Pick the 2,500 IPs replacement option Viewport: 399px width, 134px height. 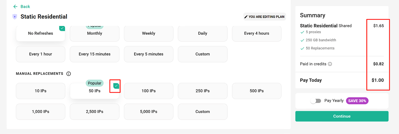pyautogui.click(x=95, y=111)
